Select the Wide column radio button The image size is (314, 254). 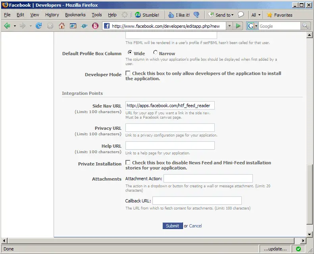130,52
